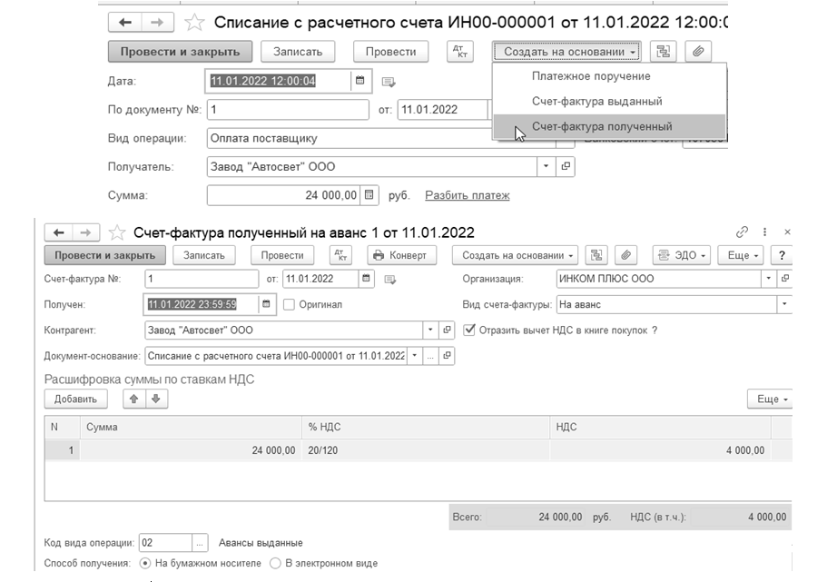Expand Документ-основание dropdown

(414, 356)
